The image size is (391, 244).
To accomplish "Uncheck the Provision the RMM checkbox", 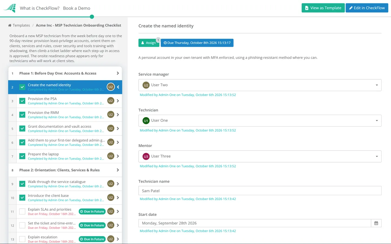I will (22, 115).
